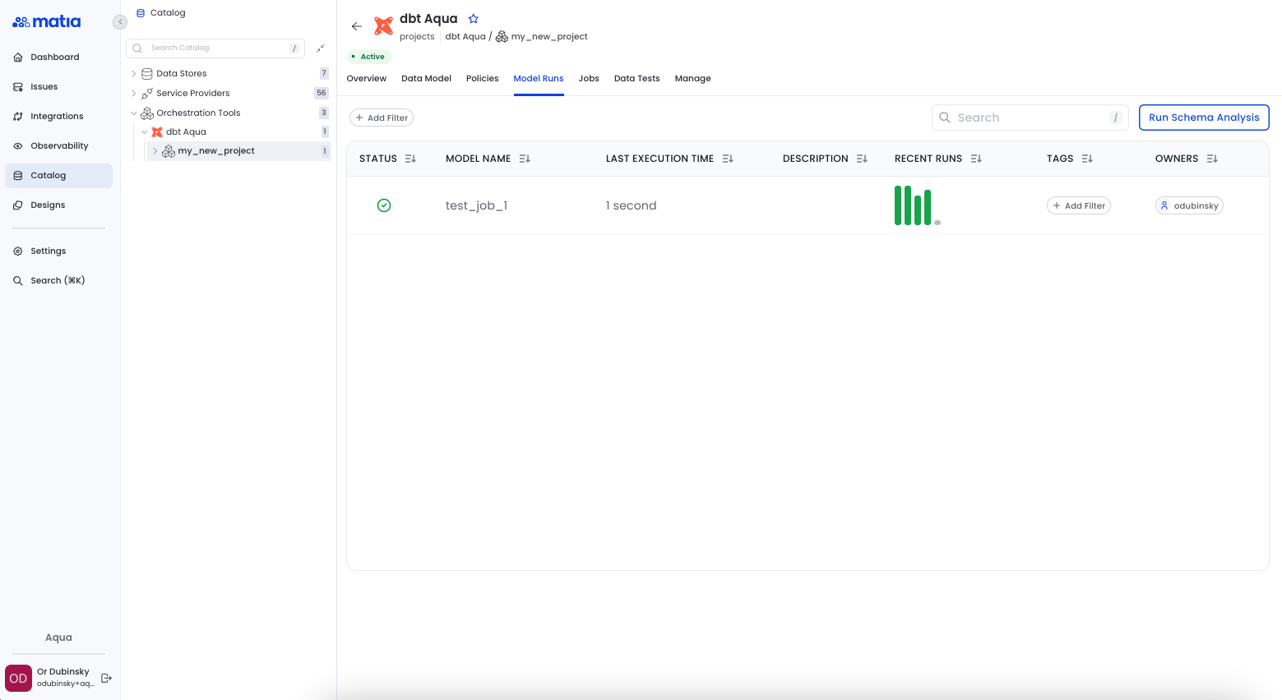The width and height of the screenshot is (1282, 700).
Task: Sort by the RECENT RUNS column icon
Action: coord(976,159)
